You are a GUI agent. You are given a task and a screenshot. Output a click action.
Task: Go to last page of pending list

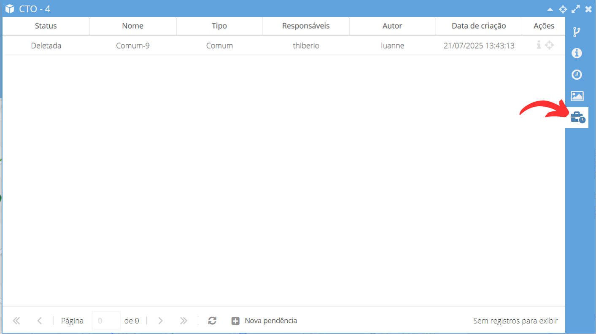[x=183, y=321]
